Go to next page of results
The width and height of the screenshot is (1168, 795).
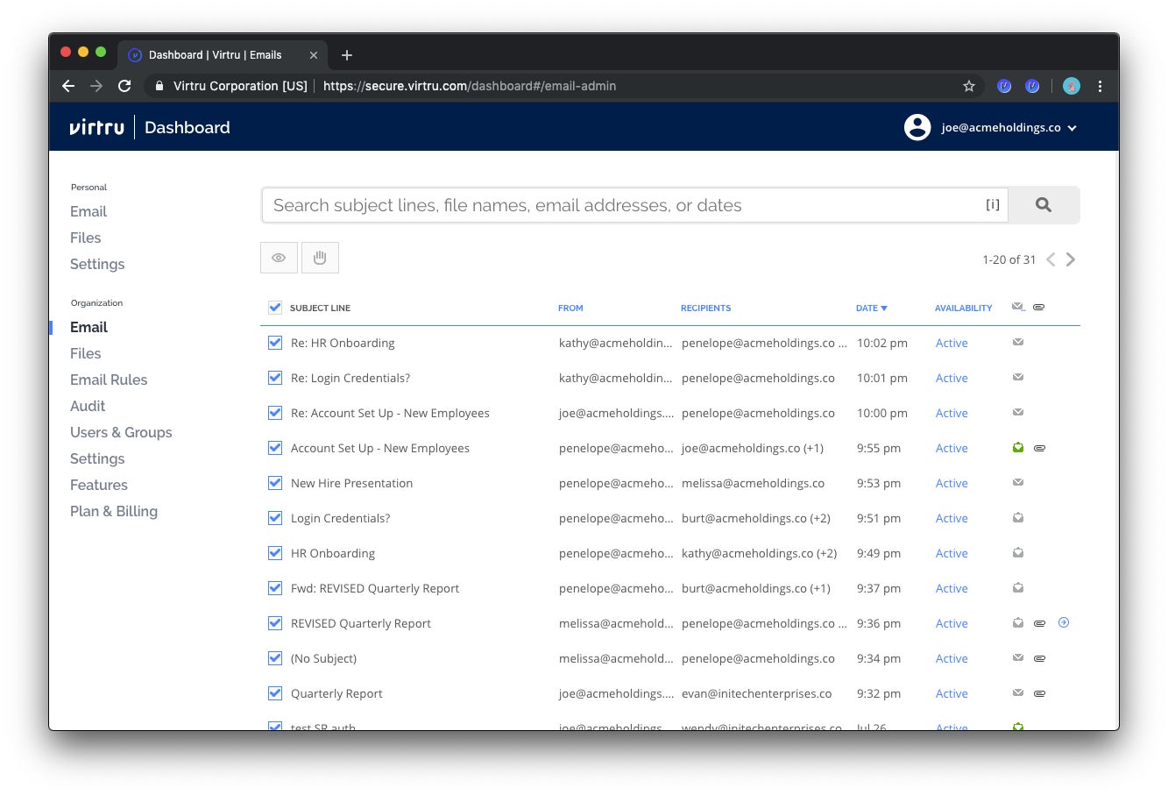pyautogui.click(x=1071, y=259)
